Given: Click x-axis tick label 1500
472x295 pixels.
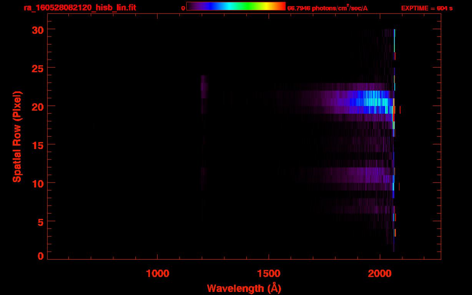Looking at the screenshot, I should [x=269, y=273].
